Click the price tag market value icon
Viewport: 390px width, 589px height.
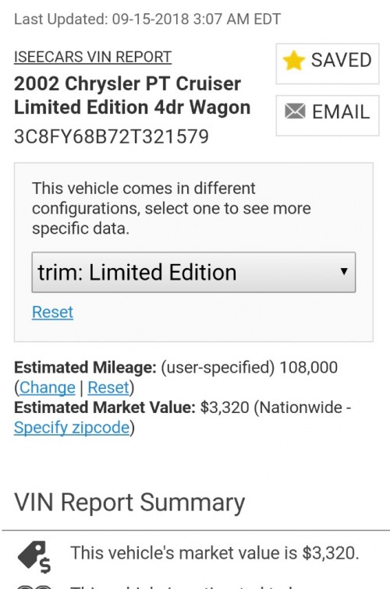pos(34,557)
